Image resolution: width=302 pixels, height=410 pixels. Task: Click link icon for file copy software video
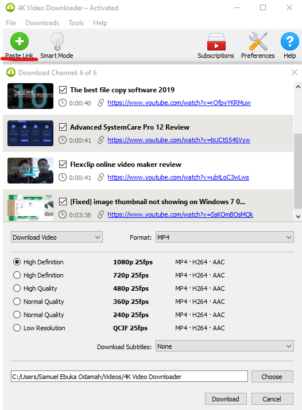pyautogui.click(x=100, y=103)
